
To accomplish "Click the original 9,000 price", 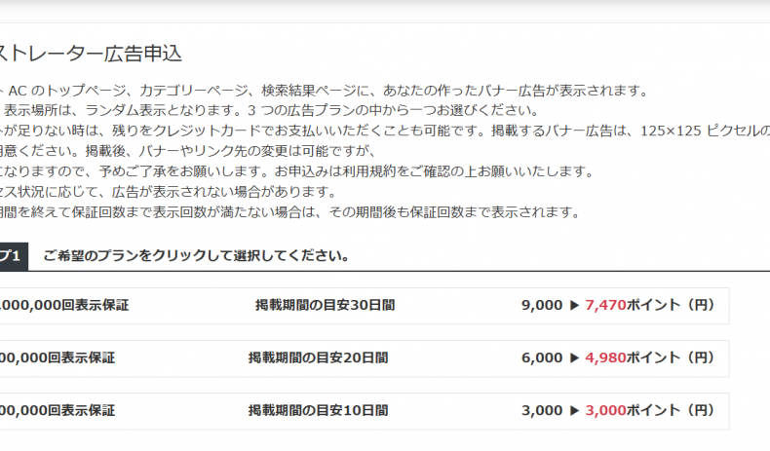I will click(x=542, y=305).
